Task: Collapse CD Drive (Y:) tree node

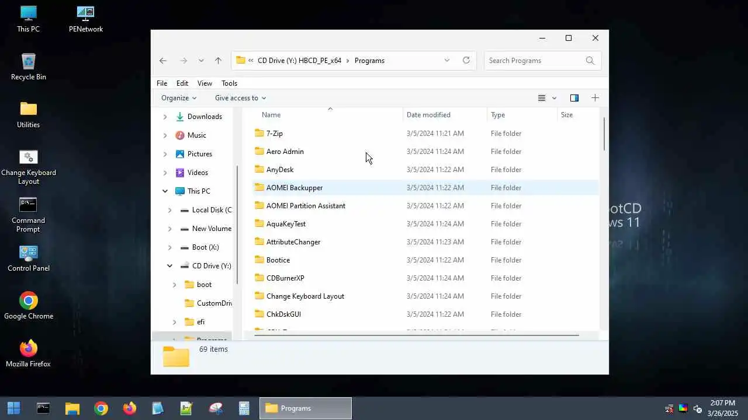Action: (x=169, y=266)
